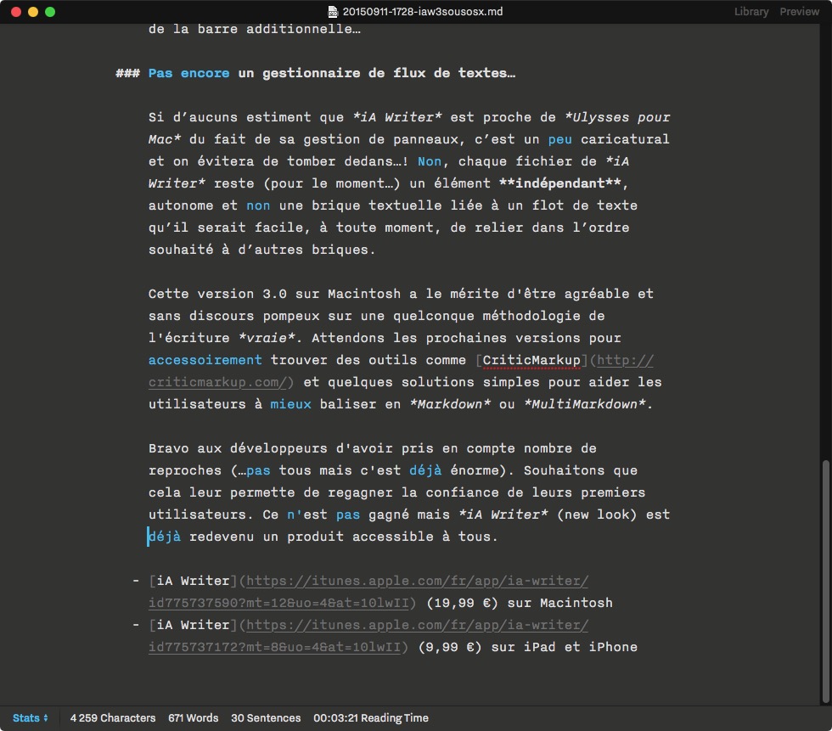This screenshot has height=731, width=832.
Task: Click the bold word 'indépendant'
Action: coord(559,183)
